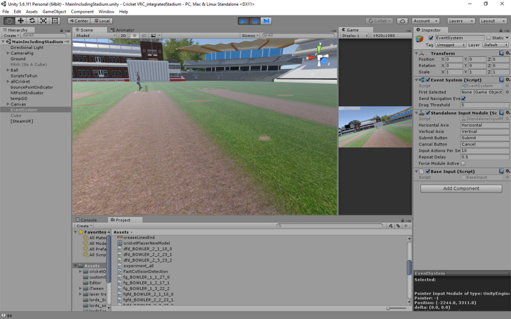Image resolution: width=511 pixels, height=319 pixels.
Task: Open Standalone Input Module gear menu
Action: 507,113
